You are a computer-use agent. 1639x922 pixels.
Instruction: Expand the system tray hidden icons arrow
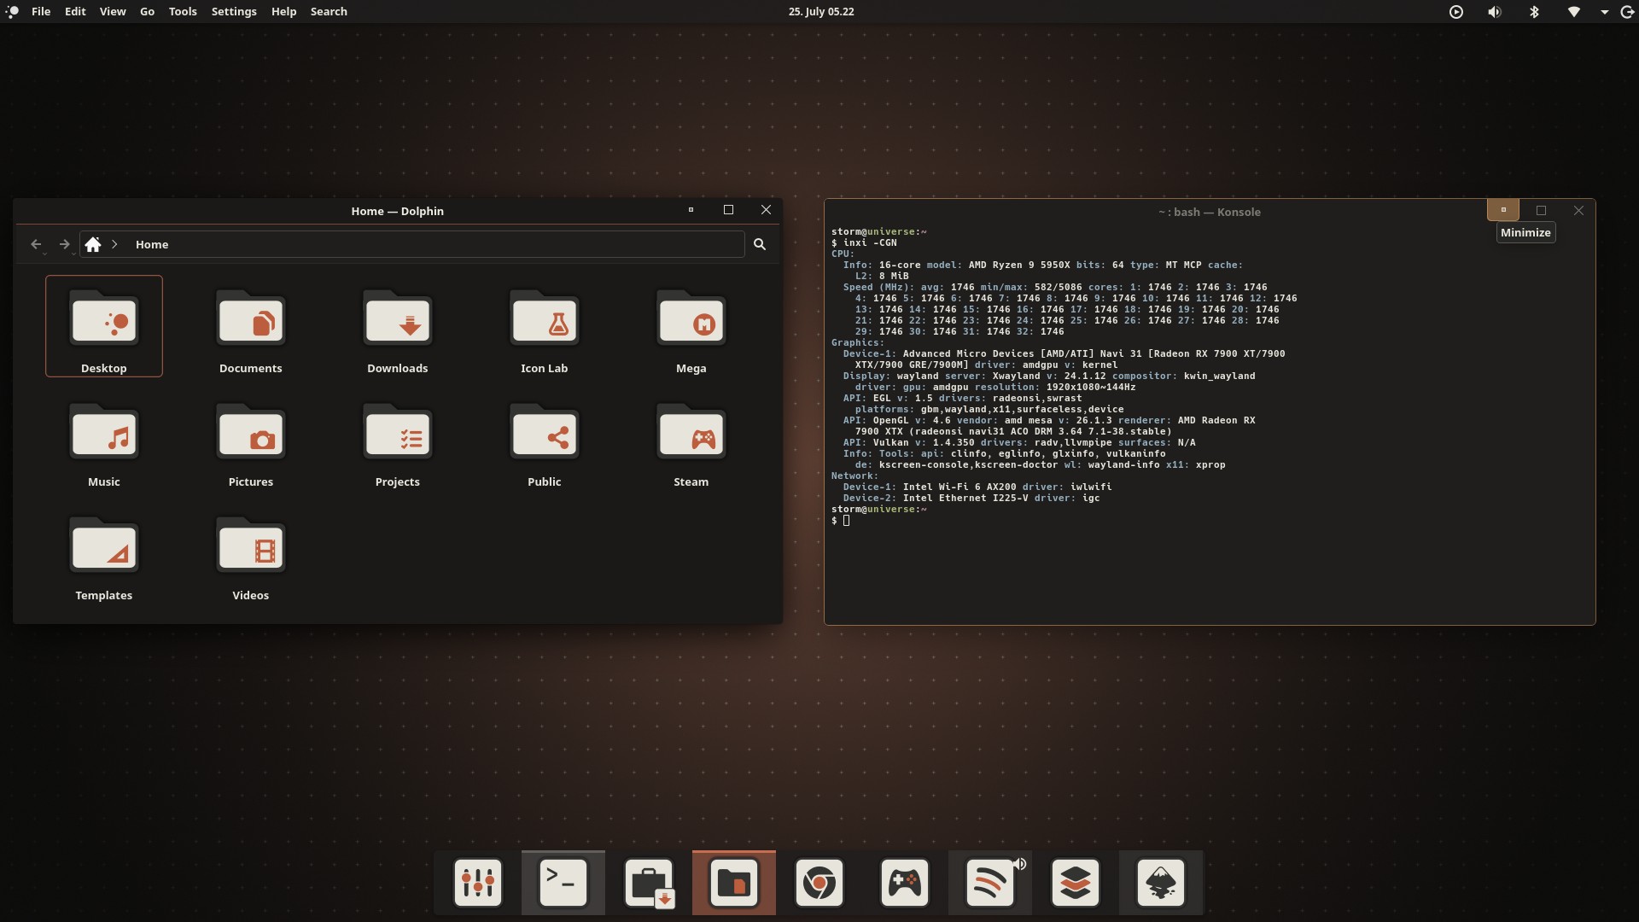pyautogui.click(x=1605, y=12)
